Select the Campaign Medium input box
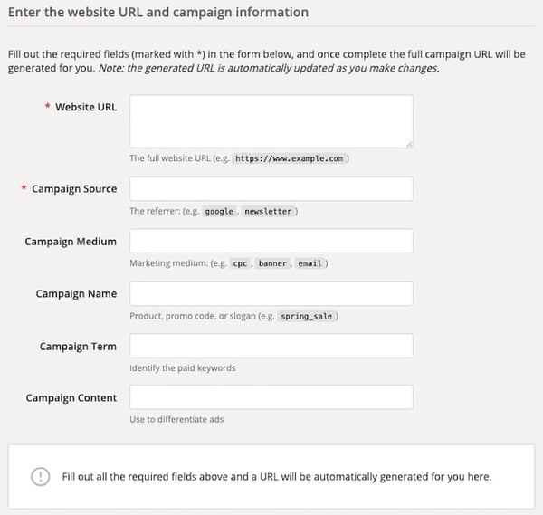This screenshot has height=515, width=543. [x=271, y=241]
